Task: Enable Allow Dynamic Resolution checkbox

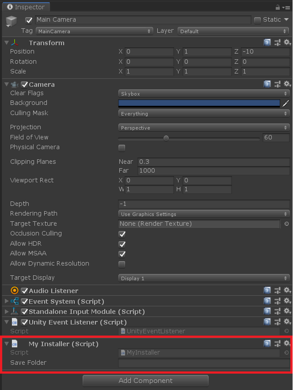Action: point(122,264)
